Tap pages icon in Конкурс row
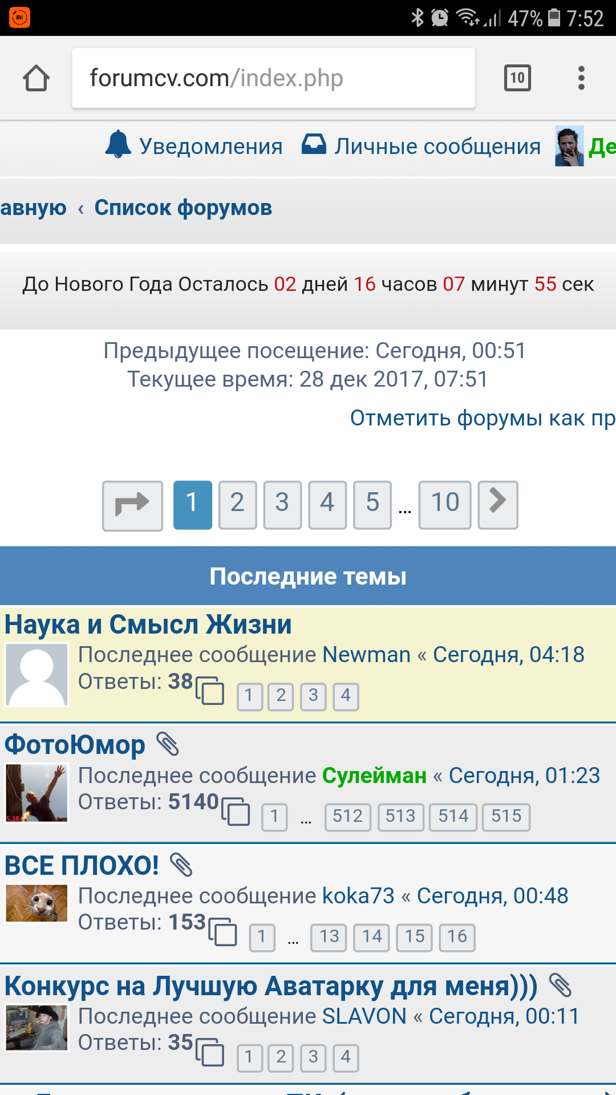The width and height of the screenshot is (616, 1095). point(210,1051)
